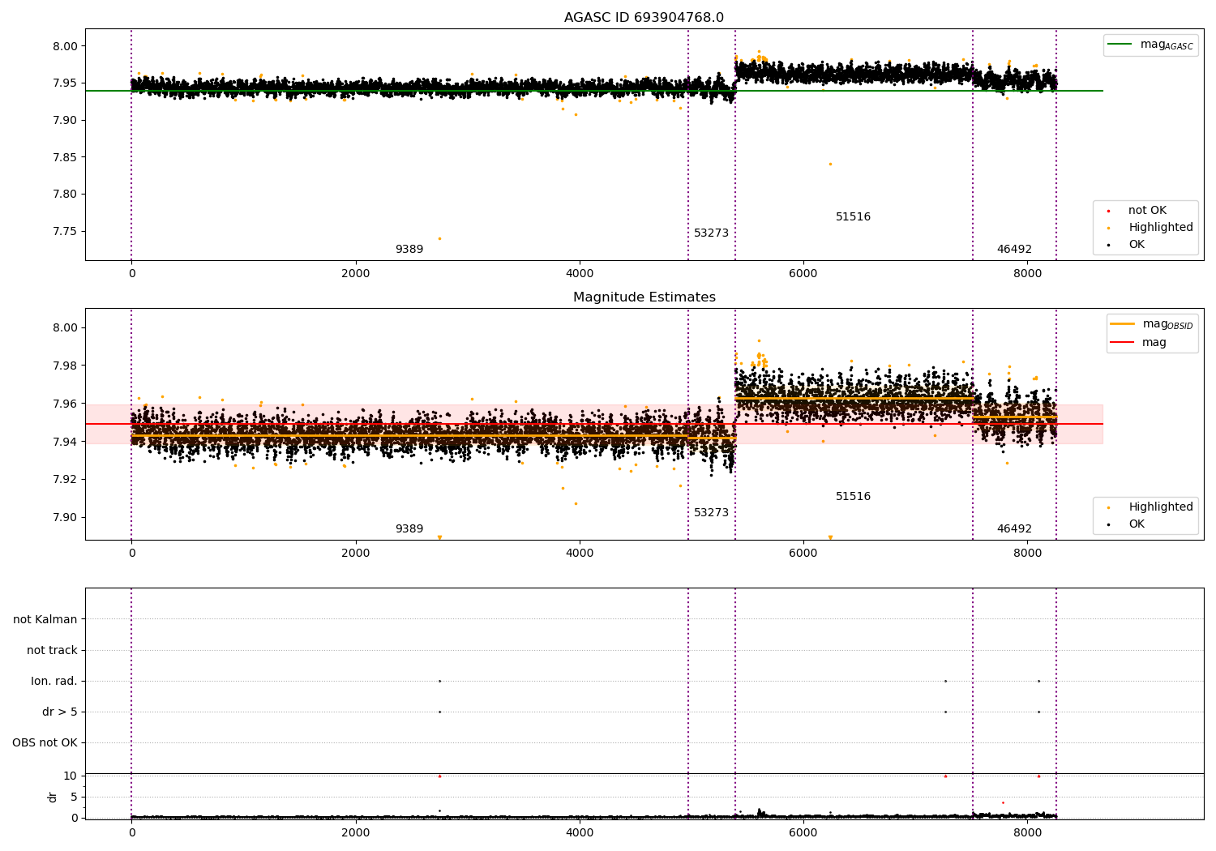Click the title "AGASC ID 693904768.0"
The width and height of the screenshot is (1216, 851).
[x=644, y=18]
